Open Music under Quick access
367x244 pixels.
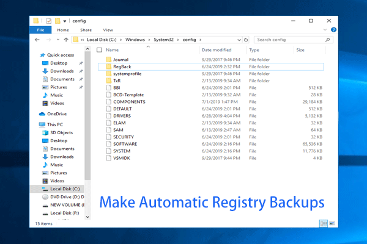click(x=56, y=95)
